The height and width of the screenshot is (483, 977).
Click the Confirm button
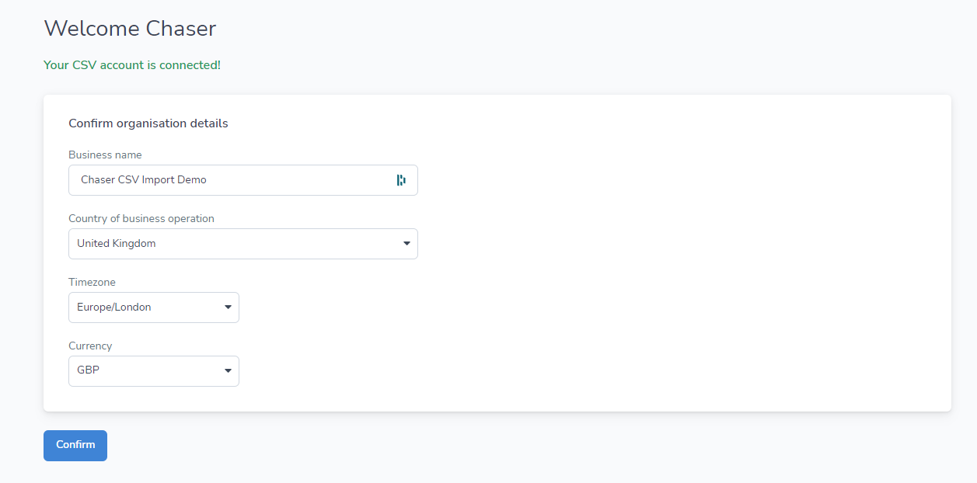[75, 445]
